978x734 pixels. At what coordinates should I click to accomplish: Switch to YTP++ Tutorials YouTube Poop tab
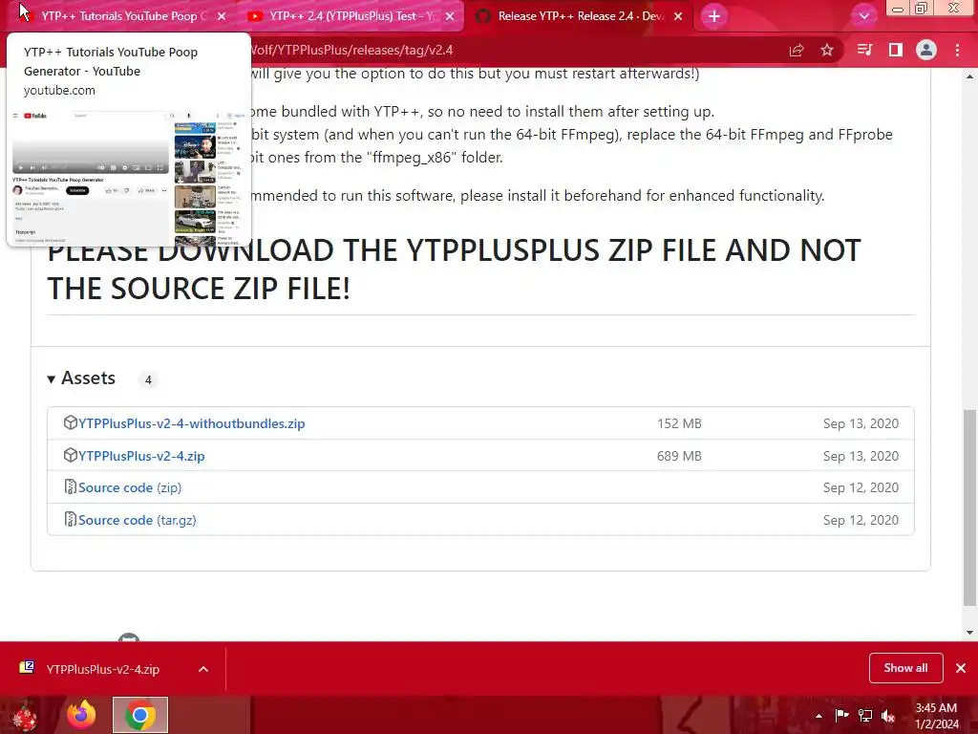pos(118,16)
